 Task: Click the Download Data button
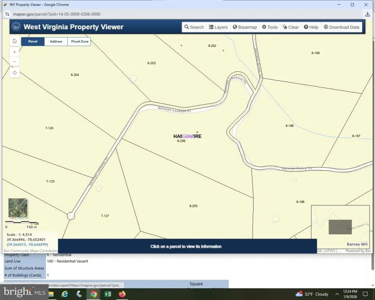pos(341,27)
